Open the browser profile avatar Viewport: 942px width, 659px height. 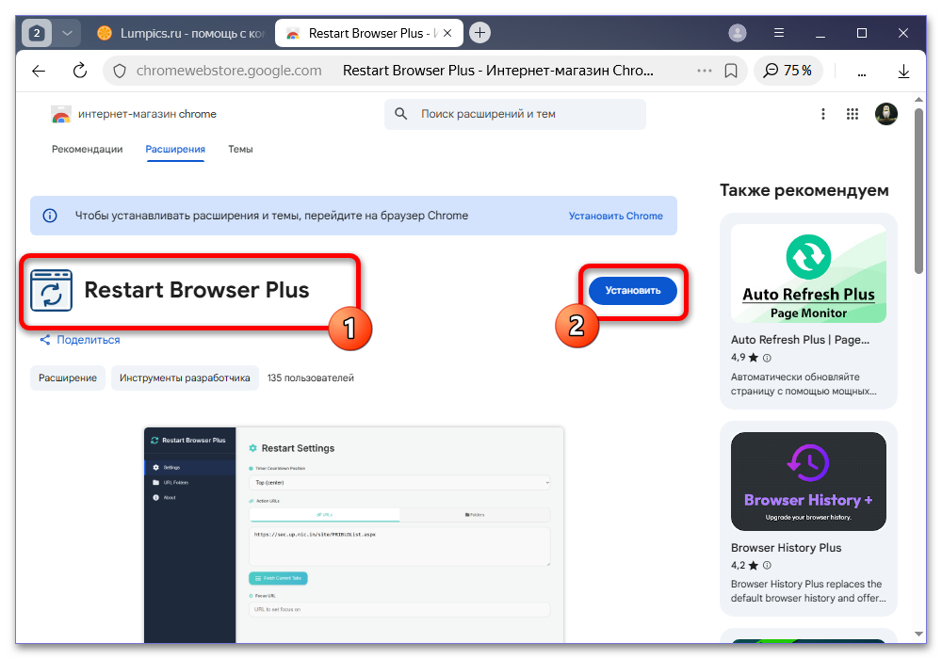tap(738, 33)
